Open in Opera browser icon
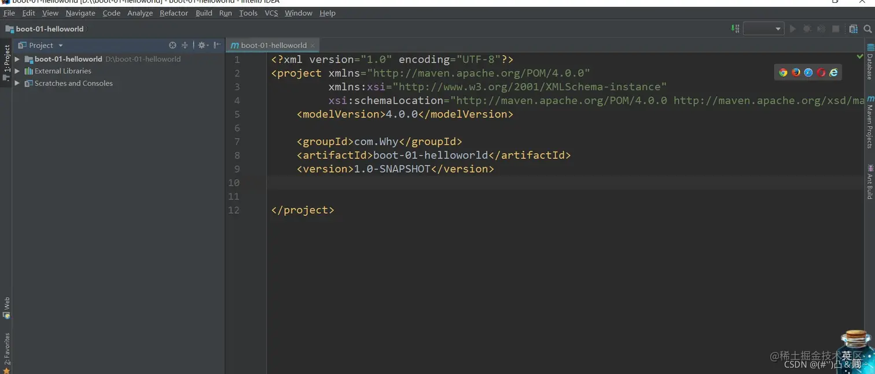 [x=821, y=72]
